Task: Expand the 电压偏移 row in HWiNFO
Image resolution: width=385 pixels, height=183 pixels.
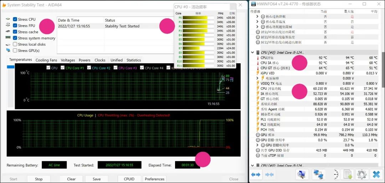Action: tap(257, 78)
